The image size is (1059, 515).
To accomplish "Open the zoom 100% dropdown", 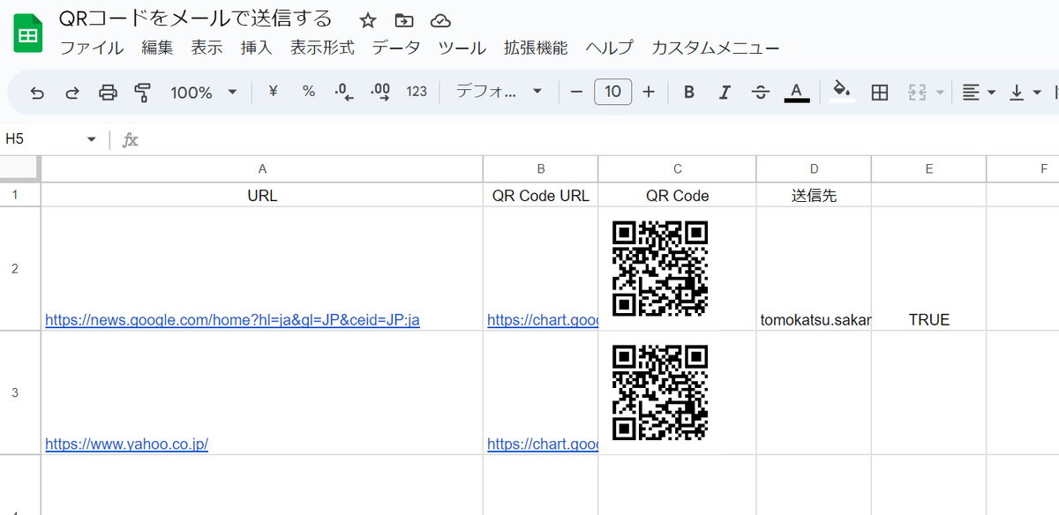I will coord(203,92).
